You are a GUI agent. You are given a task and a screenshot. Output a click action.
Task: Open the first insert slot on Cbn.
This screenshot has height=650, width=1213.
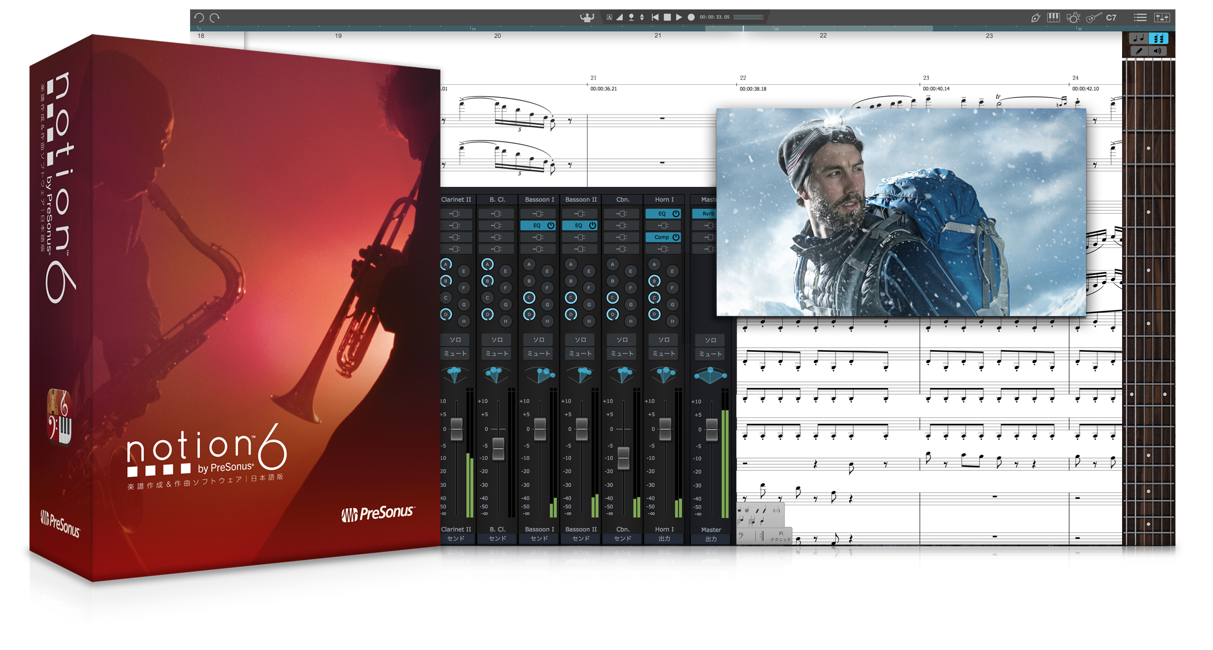pos(622,214)
